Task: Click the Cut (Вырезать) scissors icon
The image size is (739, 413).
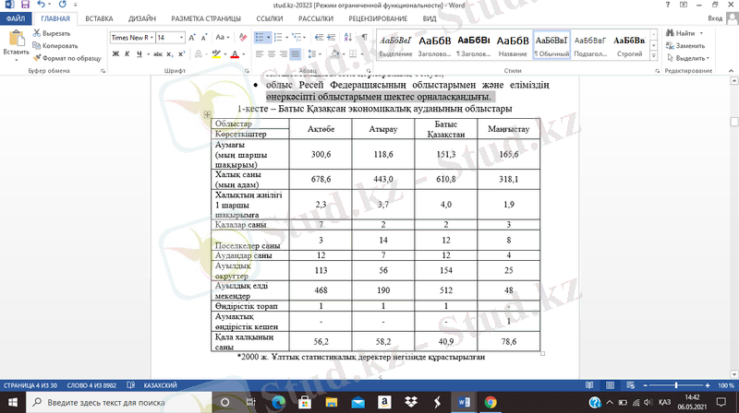Action: point(37,33)
